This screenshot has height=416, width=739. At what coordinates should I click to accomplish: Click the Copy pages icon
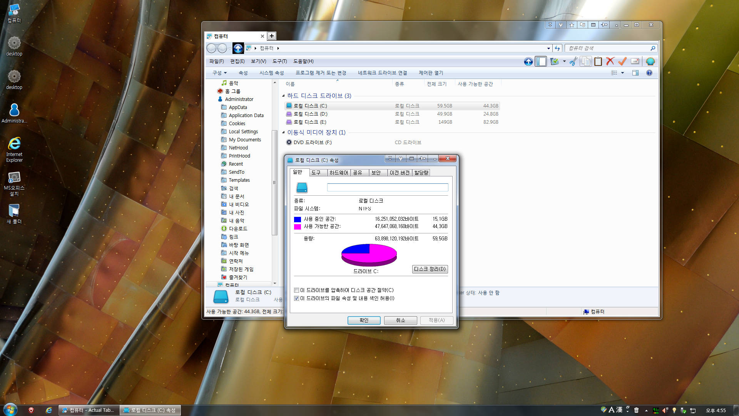586,62
